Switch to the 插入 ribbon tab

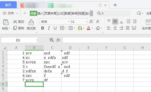pos(40,13)
